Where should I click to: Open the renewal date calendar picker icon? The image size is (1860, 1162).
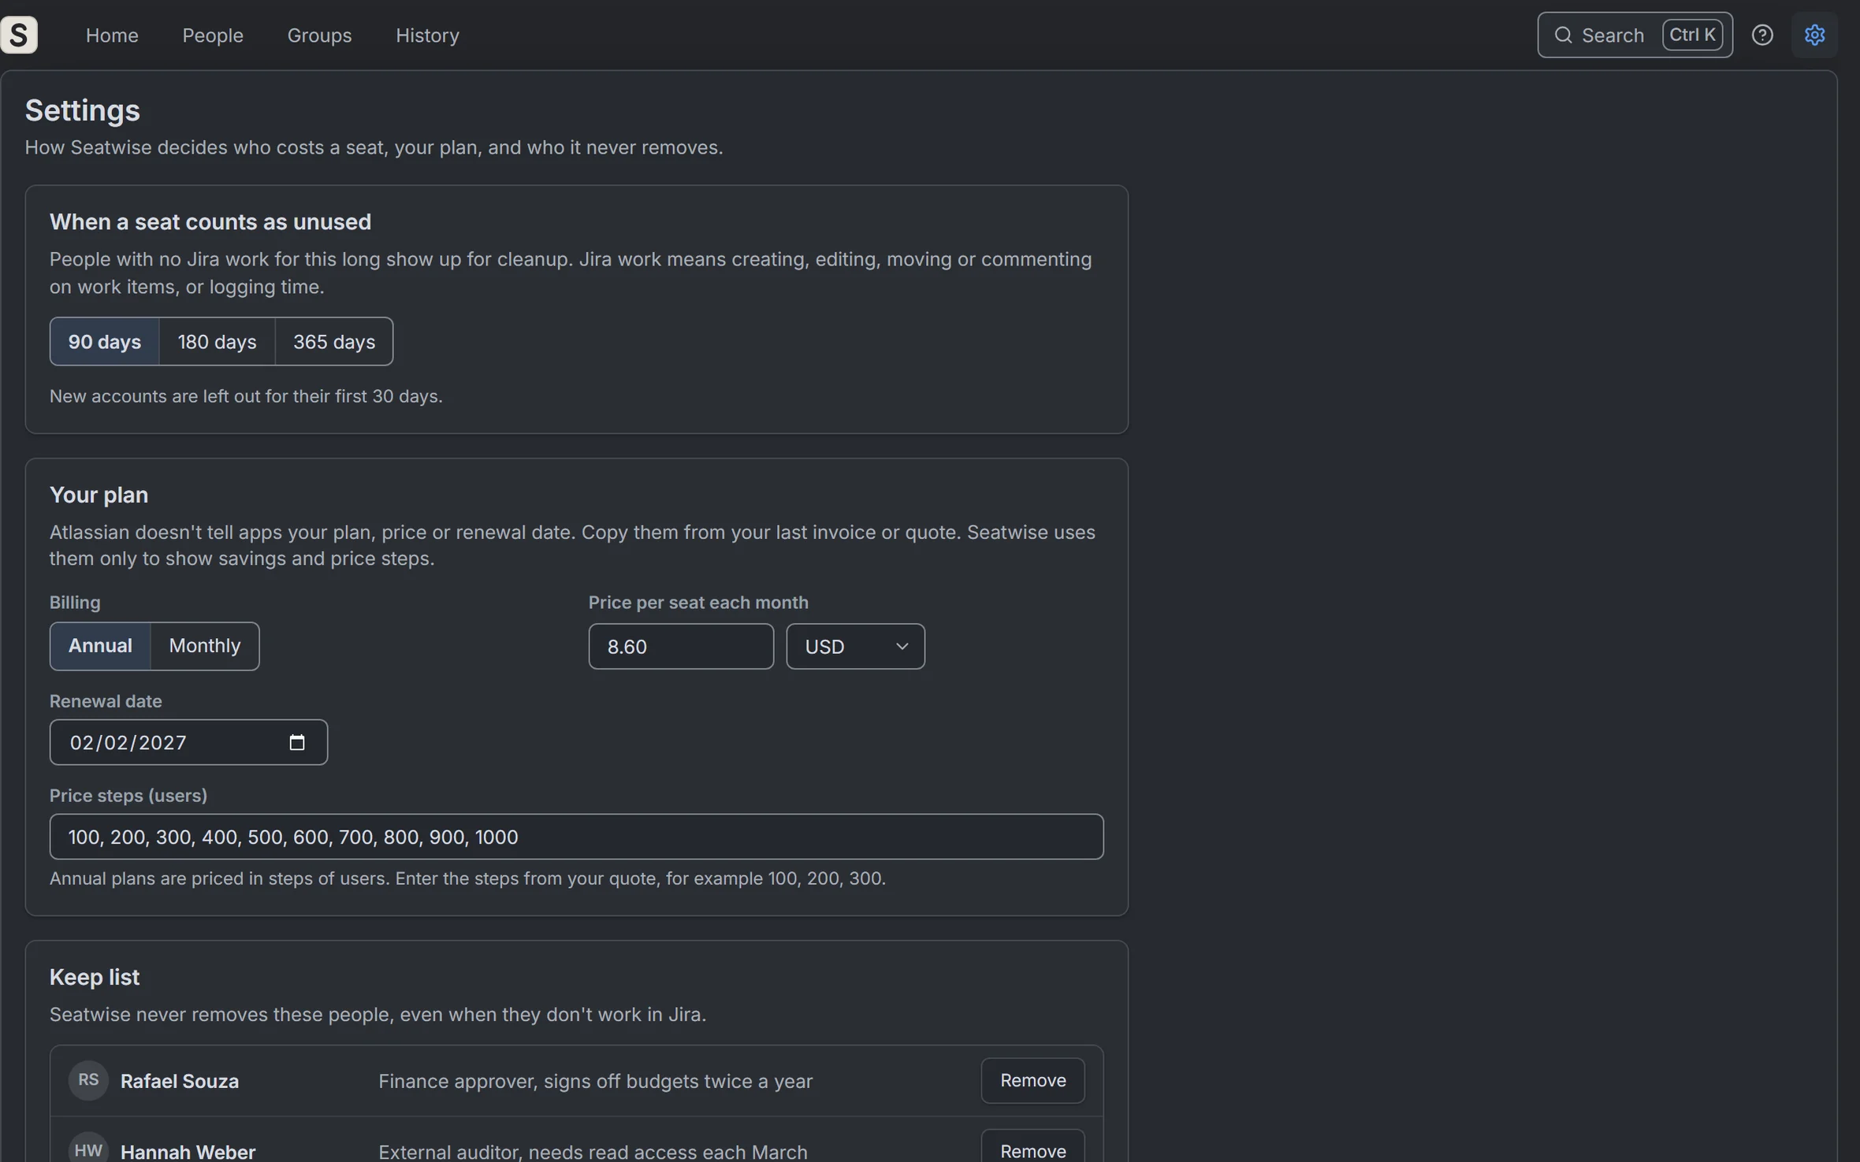point(296,742)
